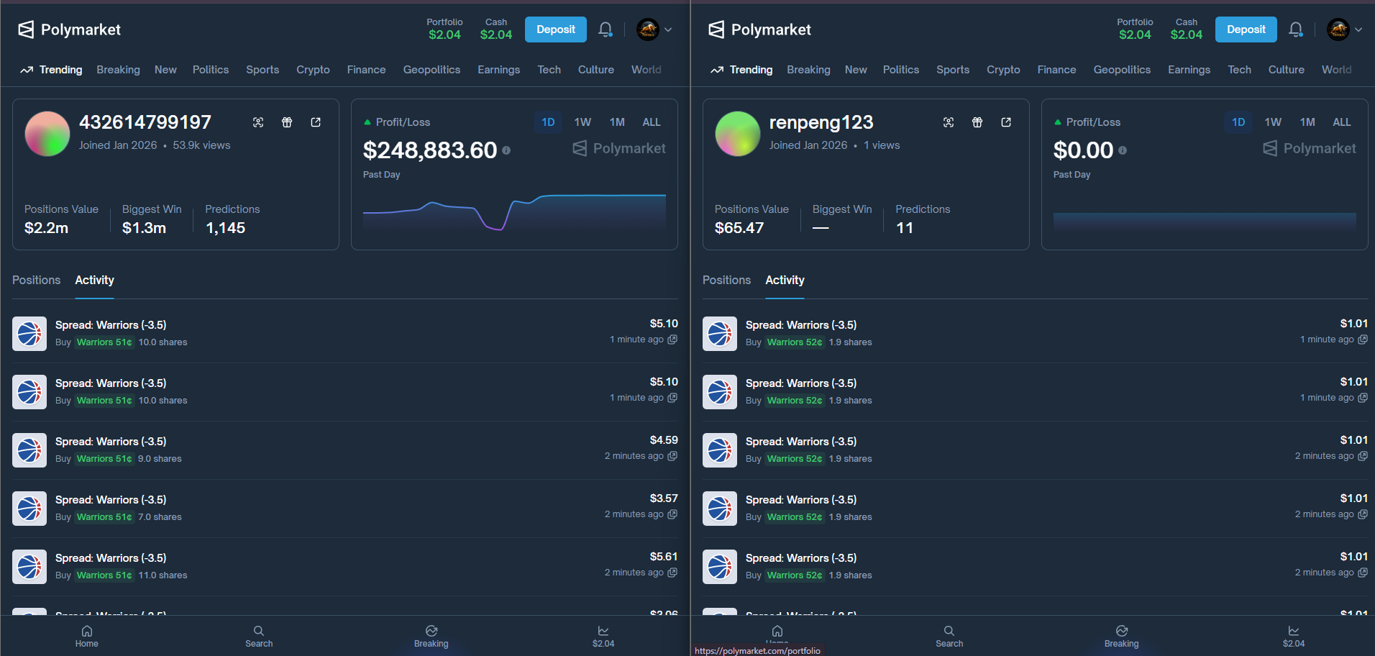The width and height of the screenshot is (1375, 656).
Task: Select 1M range on left Profit/Loss chart
Action: (617, 122)
